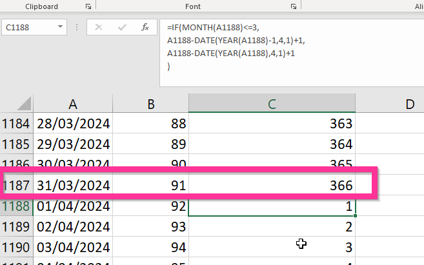Click the Name Box showing C1188
424x265 pixels.
click(x=29, y=28)
